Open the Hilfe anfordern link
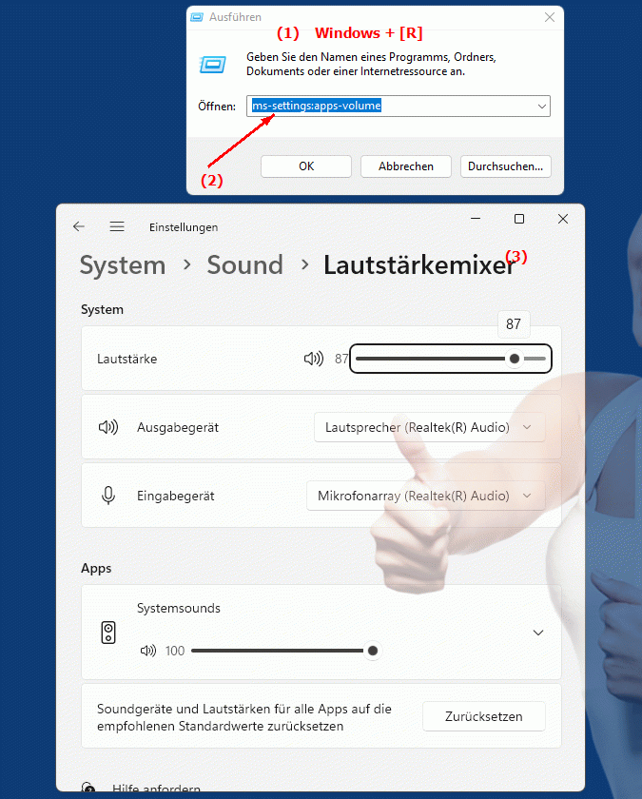Screen dimensions: 642x799 click(x=156, y=789)
